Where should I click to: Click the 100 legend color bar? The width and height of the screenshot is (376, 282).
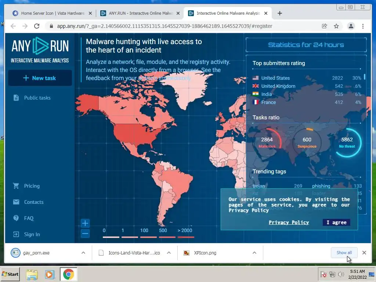click(x=148, y=237)
